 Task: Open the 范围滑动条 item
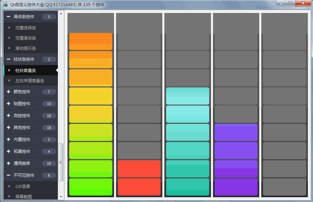point(26,38)
